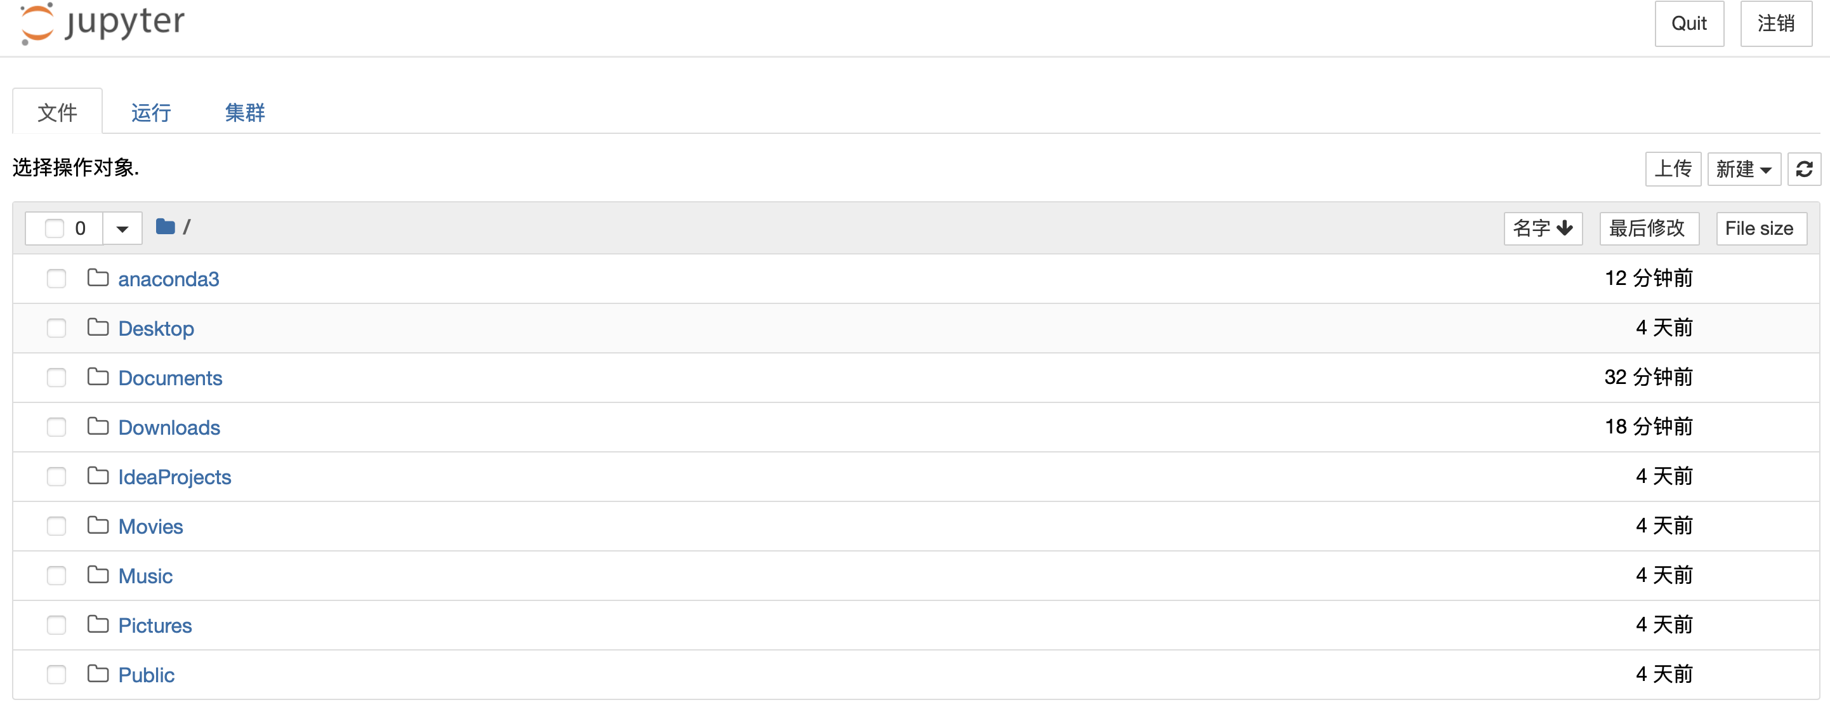
Task: Open the 新建 dropdown menu
Action: pos(1743,169)
